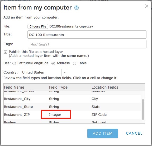Change the String type of Restaurant_City
The width and height of the screenshot is (152, 146).
click(x=54, y=99)
